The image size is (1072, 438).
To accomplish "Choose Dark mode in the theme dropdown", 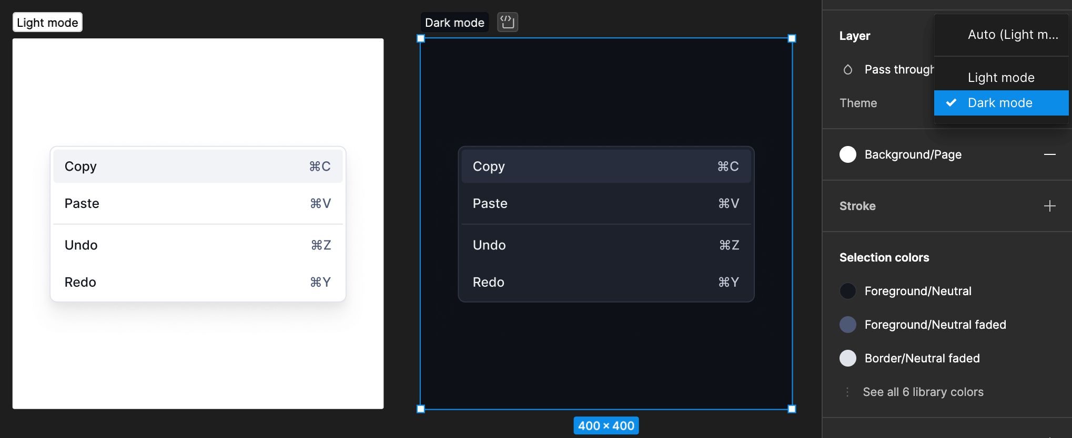I will [1001, 102].
